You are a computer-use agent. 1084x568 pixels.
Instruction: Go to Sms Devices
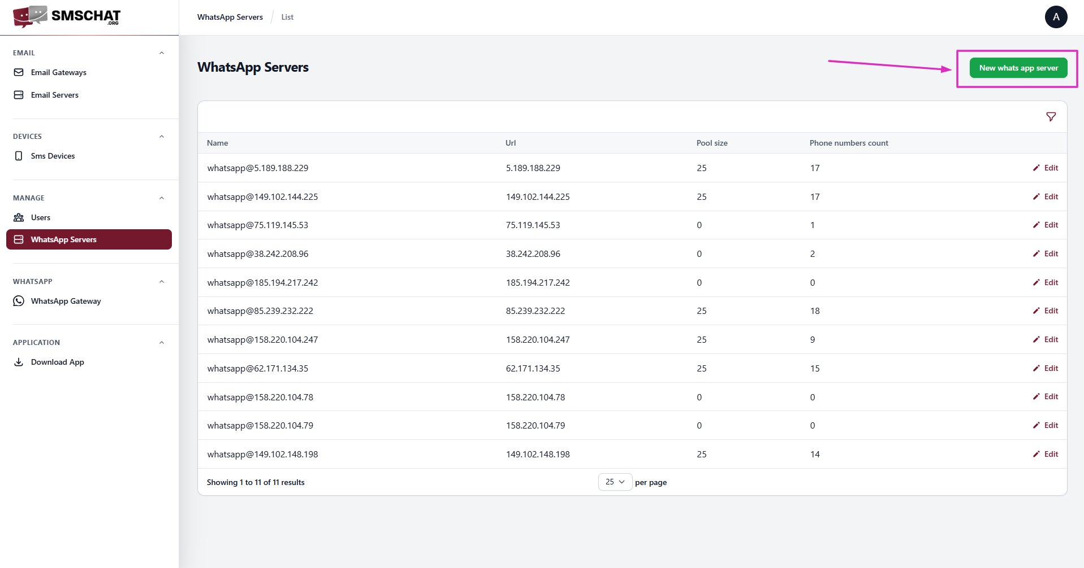tap(89, 156)
